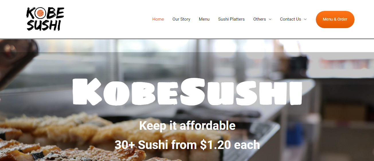Click the $1.20 price in hero text
Image resolution: width=374 pixels, height=161 pixels.
[216, 145]
